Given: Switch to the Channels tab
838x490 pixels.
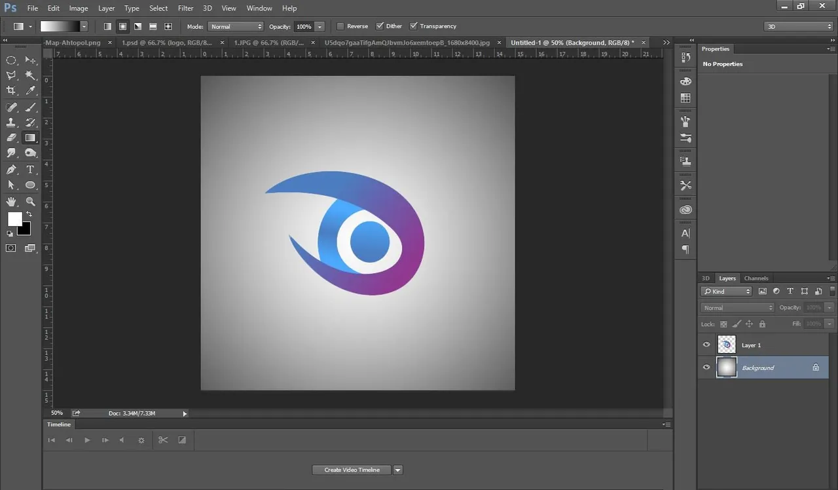Looking at the screenshot, I should [x=756, y=278].
